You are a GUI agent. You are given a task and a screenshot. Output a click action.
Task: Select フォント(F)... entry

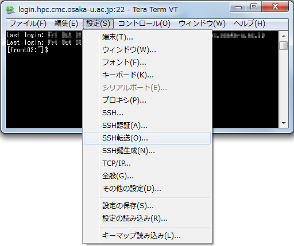tap(147, 63)
